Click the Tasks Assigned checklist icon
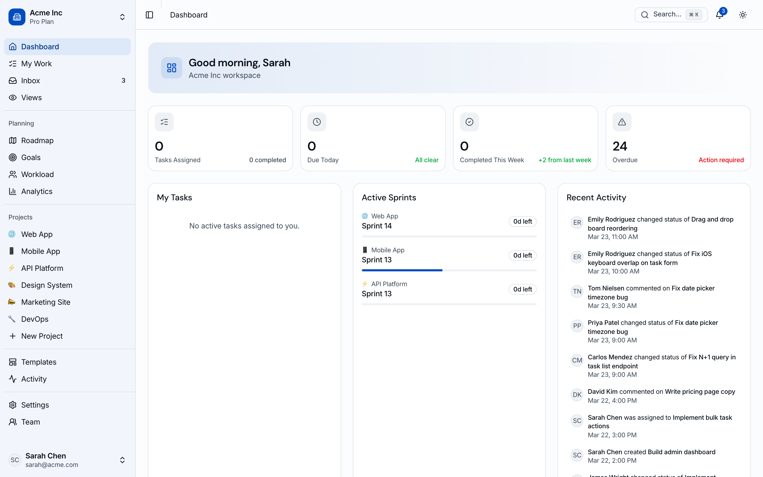 [x=164, y=122]
